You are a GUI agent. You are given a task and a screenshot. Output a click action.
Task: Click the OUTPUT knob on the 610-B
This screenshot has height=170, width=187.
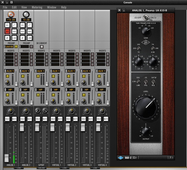[146, 131]
